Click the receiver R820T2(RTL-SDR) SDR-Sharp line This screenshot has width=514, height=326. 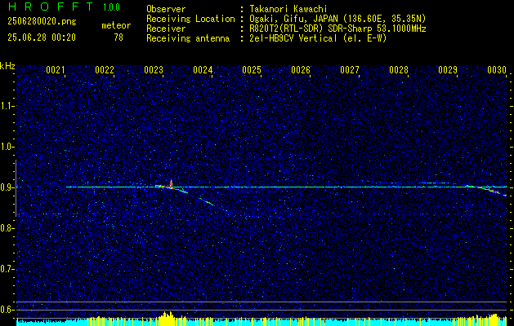338,29
